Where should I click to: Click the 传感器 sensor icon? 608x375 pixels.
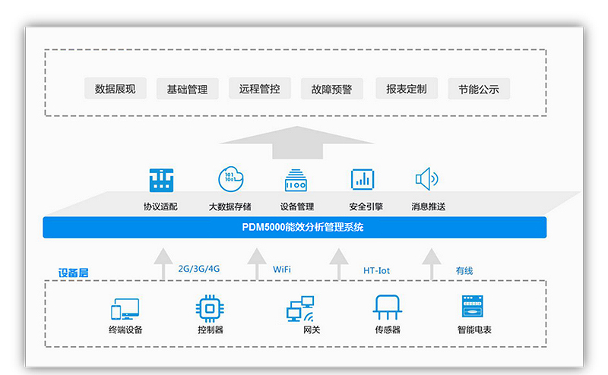click(x=387, y=307)
